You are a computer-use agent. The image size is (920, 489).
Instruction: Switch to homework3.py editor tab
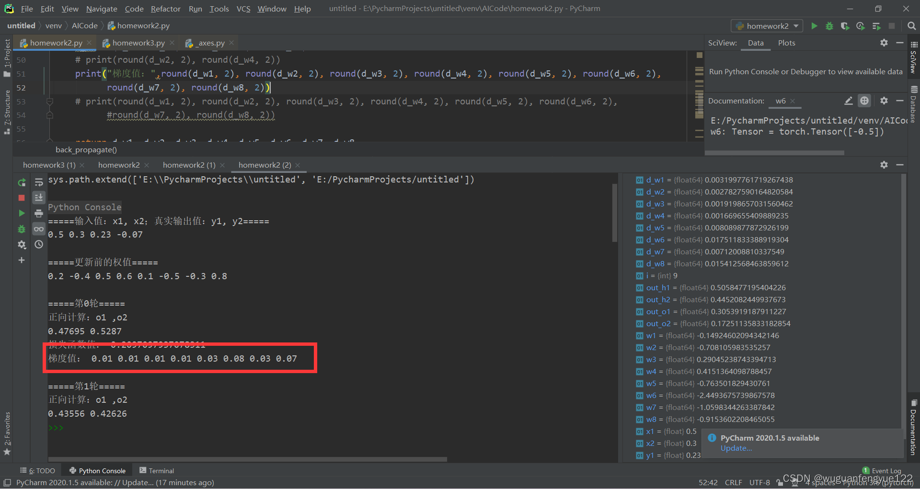coord(138,43)
